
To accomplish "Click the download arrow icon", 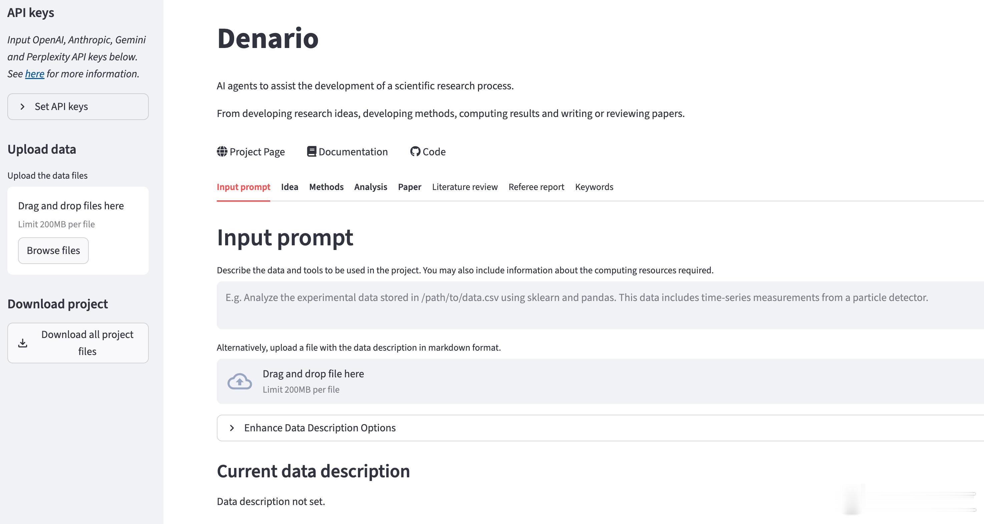I will click(23, 343).
